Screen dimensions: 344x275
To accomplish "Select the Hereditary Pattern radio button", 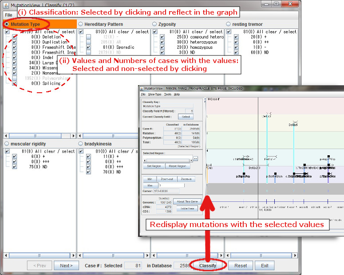I will click(80, 24).
